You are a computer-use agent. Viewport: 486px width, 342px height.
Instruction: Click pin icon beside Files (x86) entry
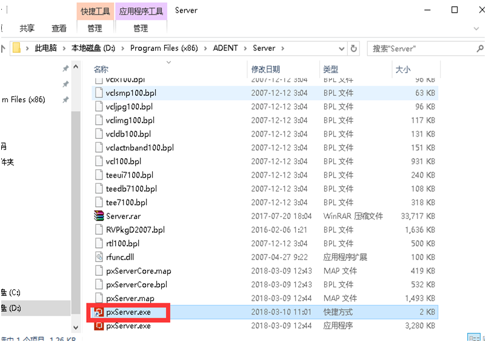[65, 99]
